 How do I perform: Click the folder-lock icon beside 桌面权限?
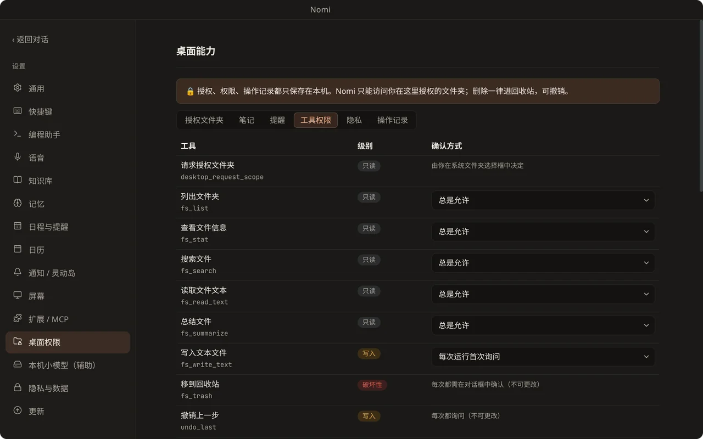pos(18,341)
